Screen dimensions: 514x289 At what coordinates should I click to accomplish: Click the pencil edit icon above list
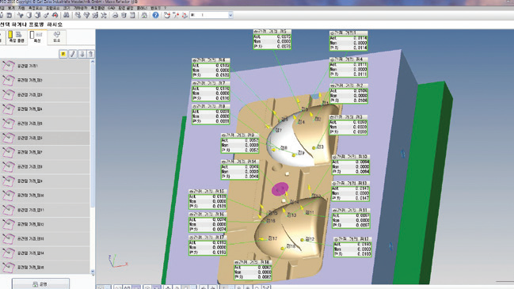click(x=73, y=54)
